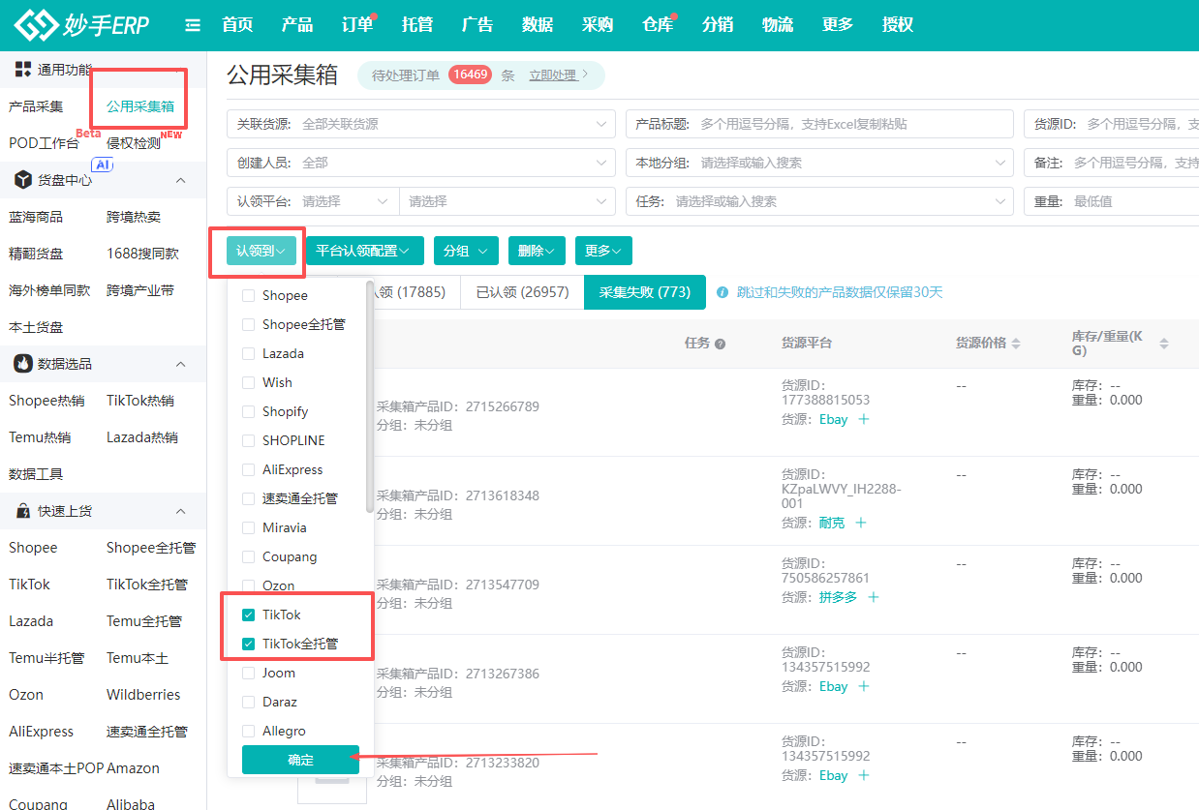
Task: Open the 分组 dropdown button
Action: (466, 251)
